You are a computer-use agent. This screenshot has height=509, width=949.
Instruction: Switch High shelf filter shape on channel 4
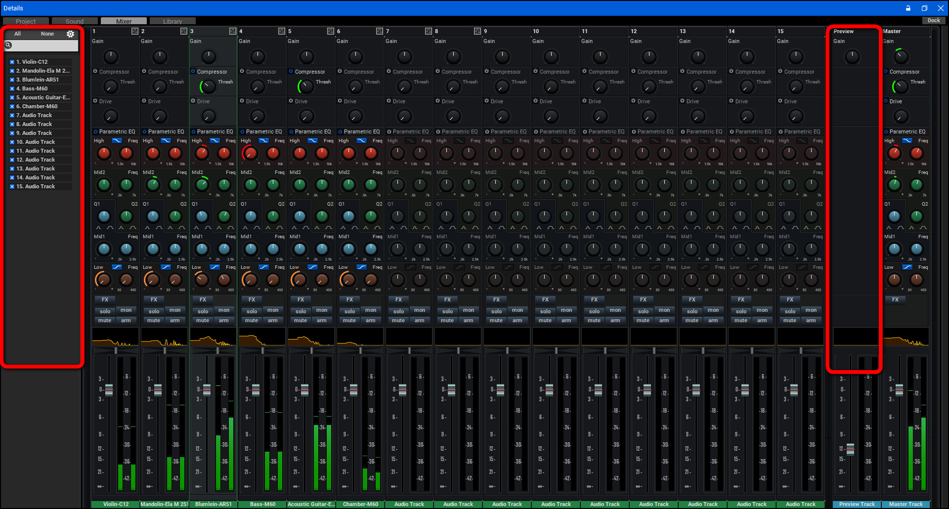pos(263,141)
